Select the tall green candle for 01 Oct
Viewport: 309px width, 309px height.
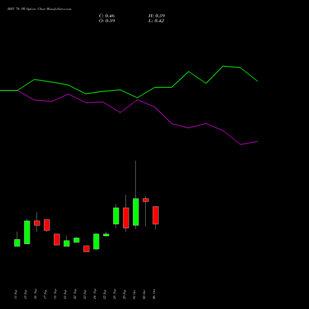[136, 212]
